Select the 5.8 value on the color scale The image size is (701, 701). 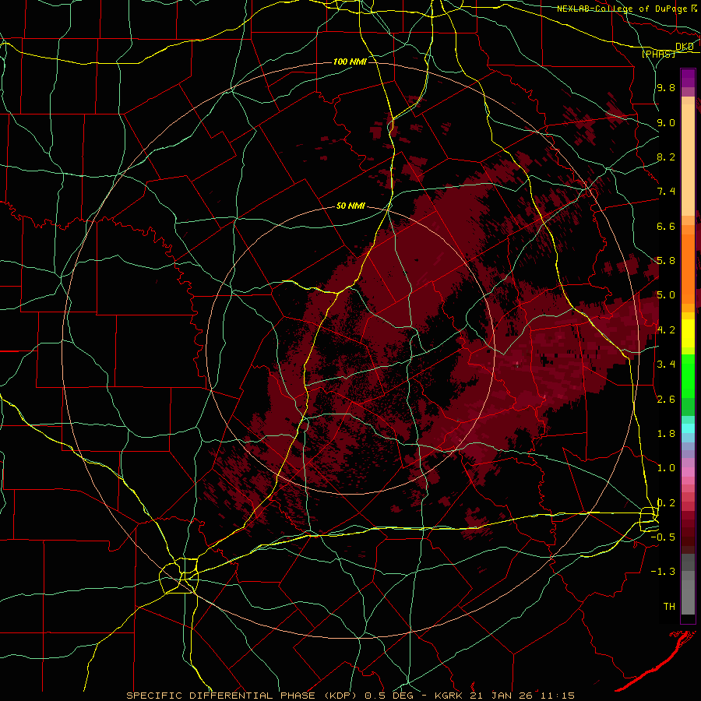tap(666, 261)
